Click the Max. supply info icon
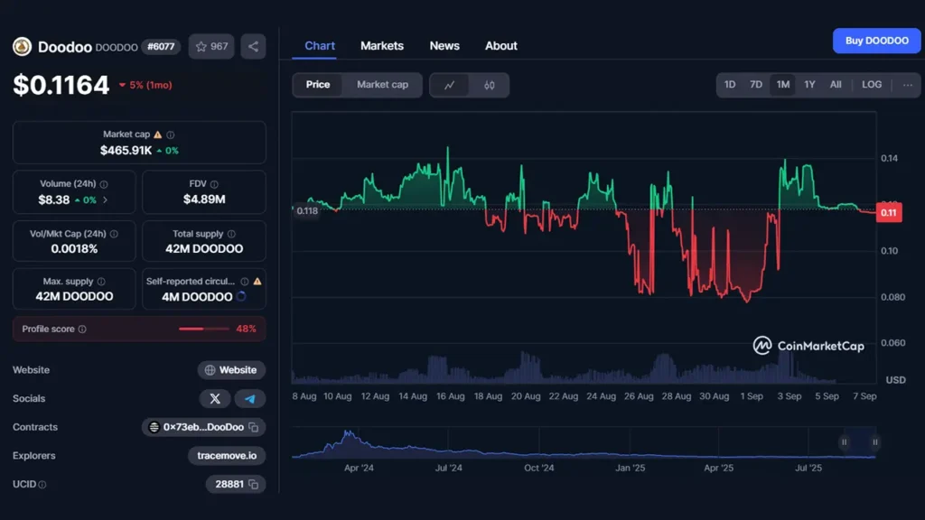Viewport: 925px width, 520px height. (x=101, y=282)
